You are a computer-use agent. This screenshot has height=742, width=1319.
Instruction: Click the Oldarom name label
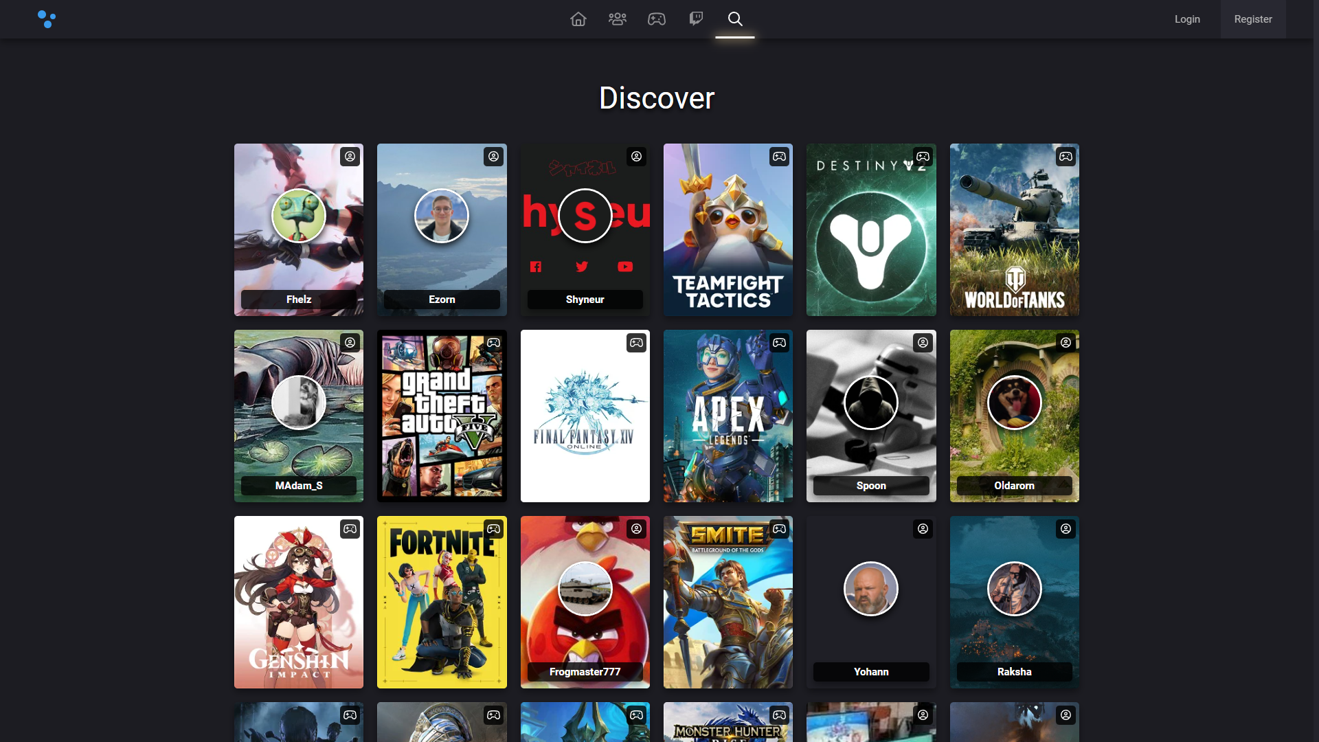(x=1015, y=486)
